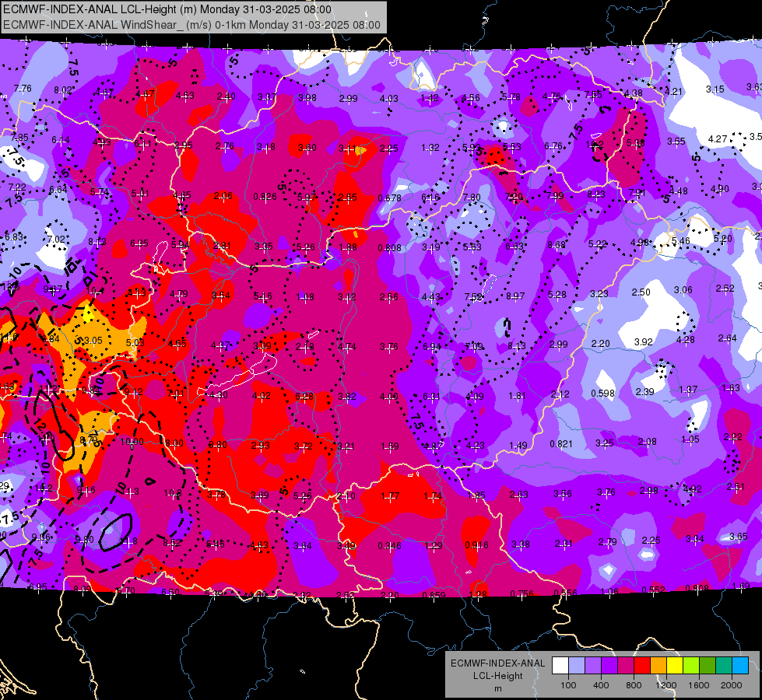Click the wind shear value "3.15"
Image resolution: width=762 pixels, height=700 pixels.
pos(715,89)
